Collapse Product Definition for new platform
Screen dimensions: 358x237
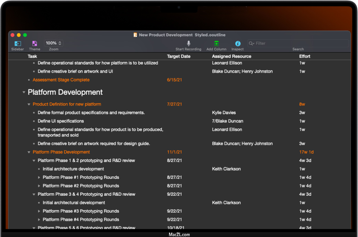pyautogui.click(x=29, y=104)
